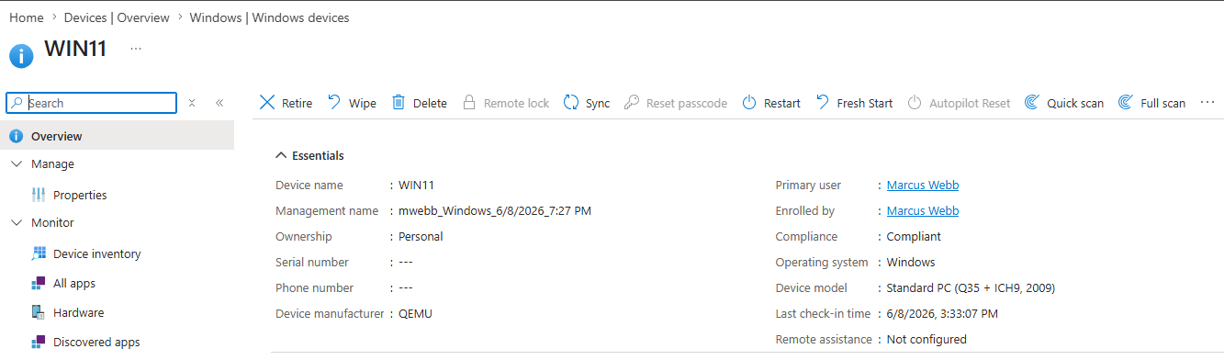Click the Quick scan radar icon
1224x360 pixels.
(1032, 103)
